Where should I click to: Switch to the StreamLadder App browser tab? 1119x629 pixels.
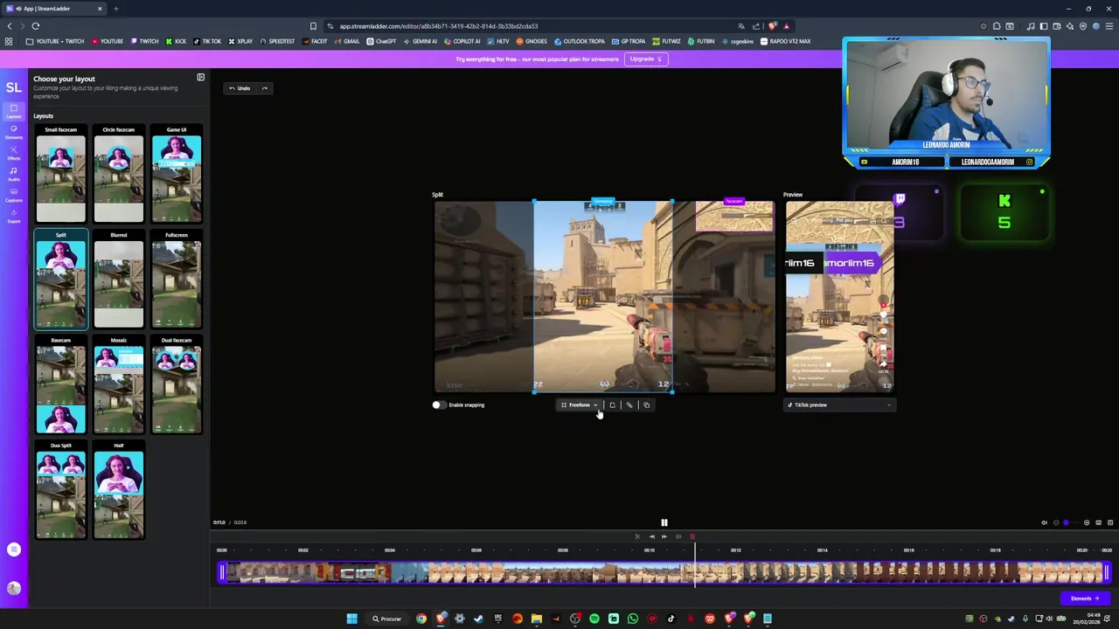(54, 9)
